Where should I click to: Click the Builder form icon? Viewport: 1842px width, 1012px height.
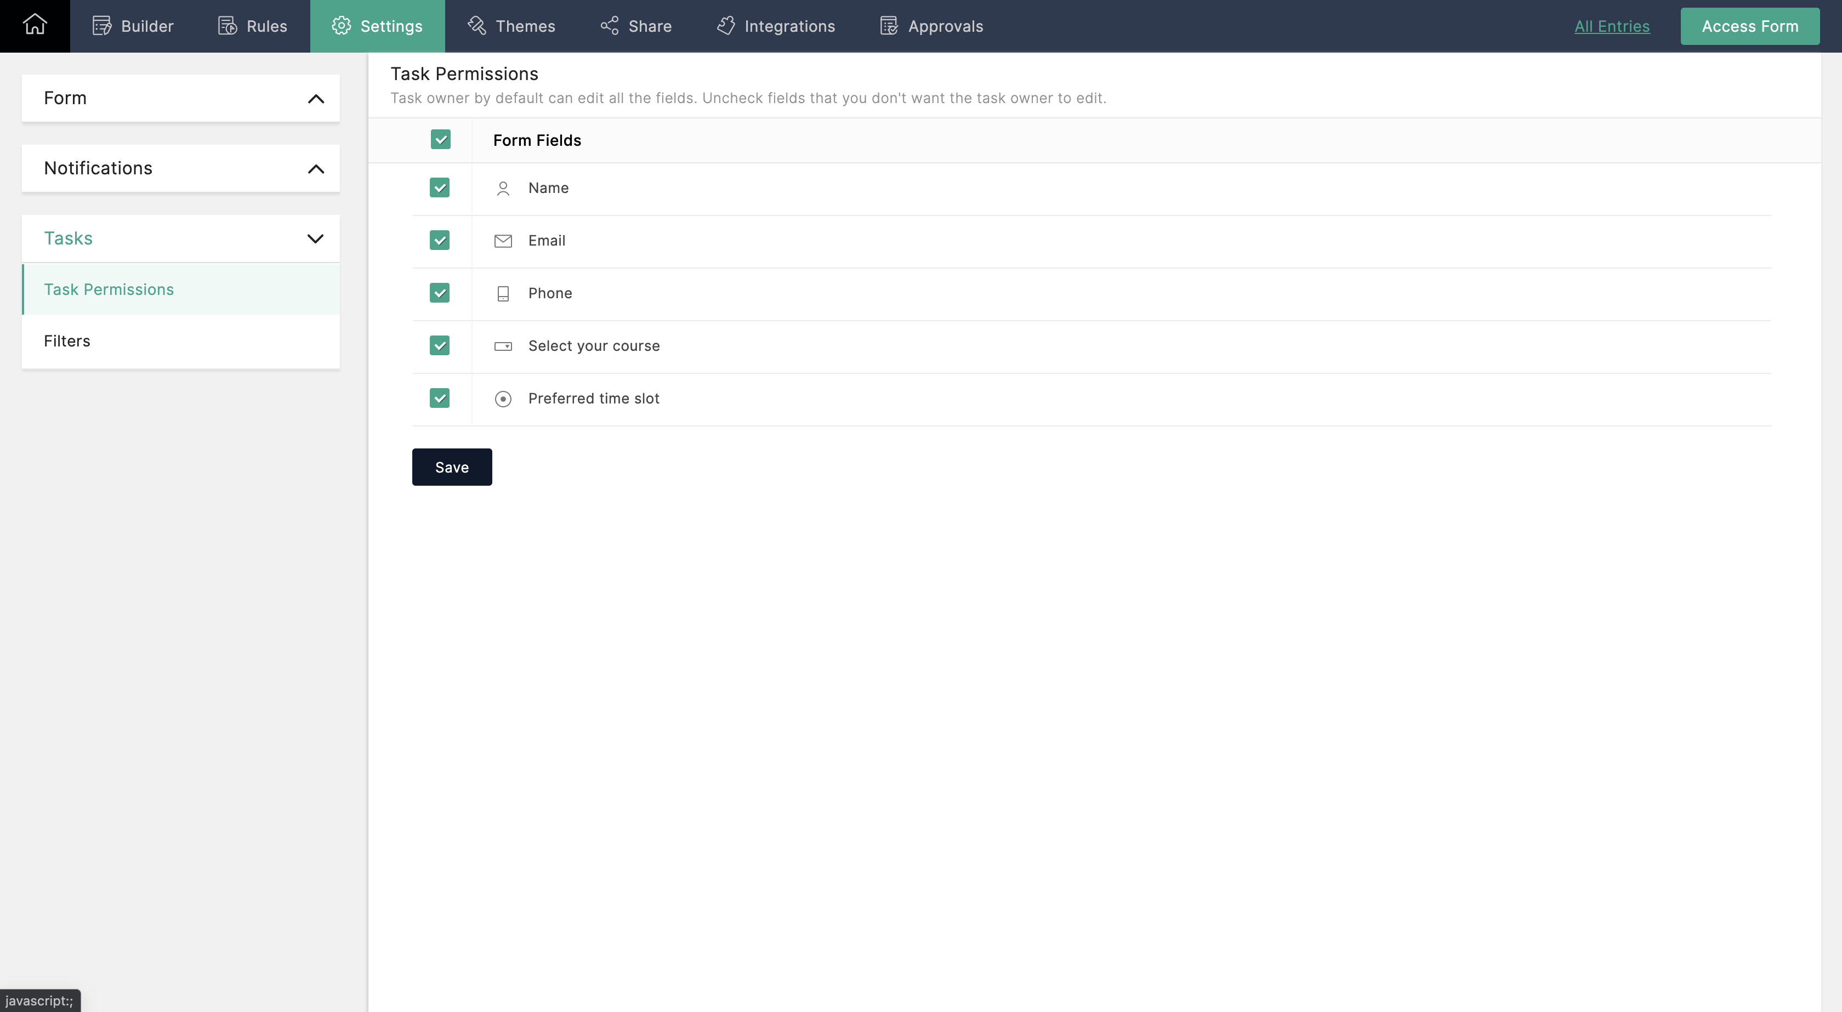click(101, 26)
